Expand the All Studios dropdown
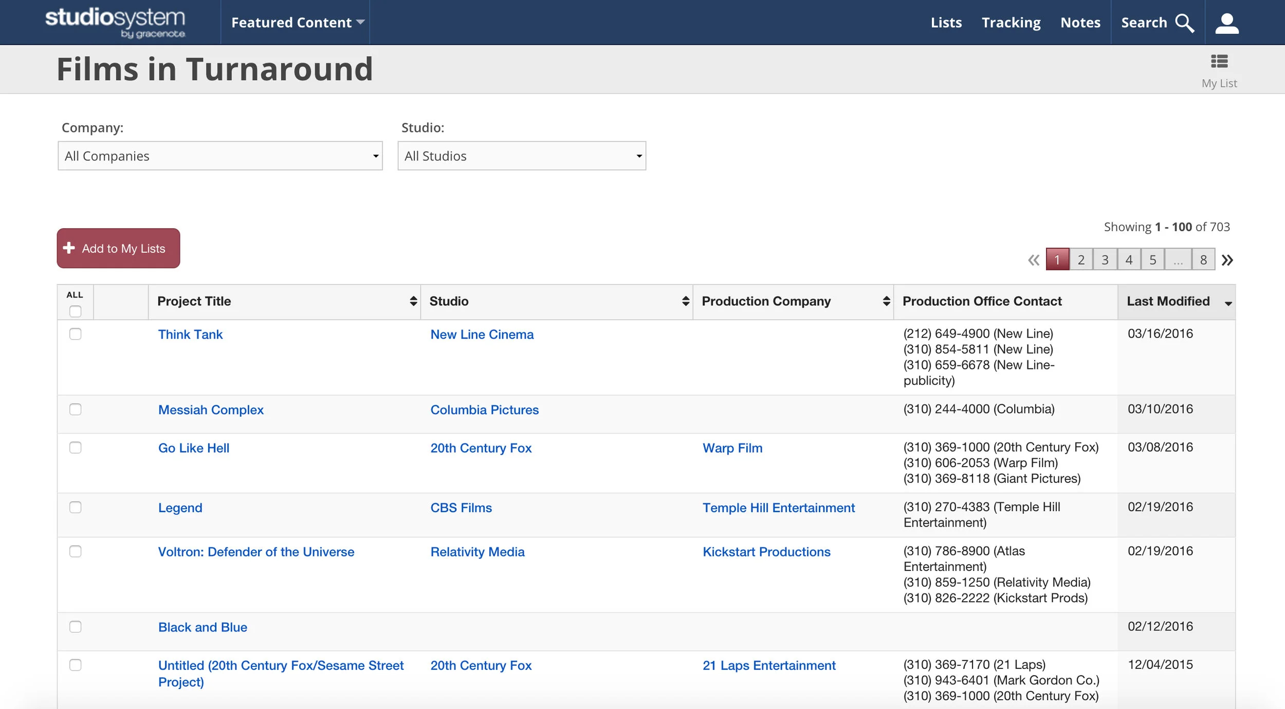This screenshot has height=709, width=1285. (522, 156)
